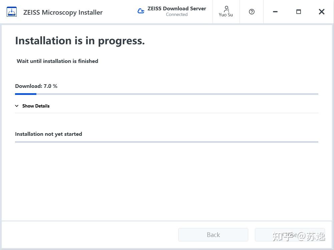
Task: Expand the Show Details chevron
Action: pos(17,106)
